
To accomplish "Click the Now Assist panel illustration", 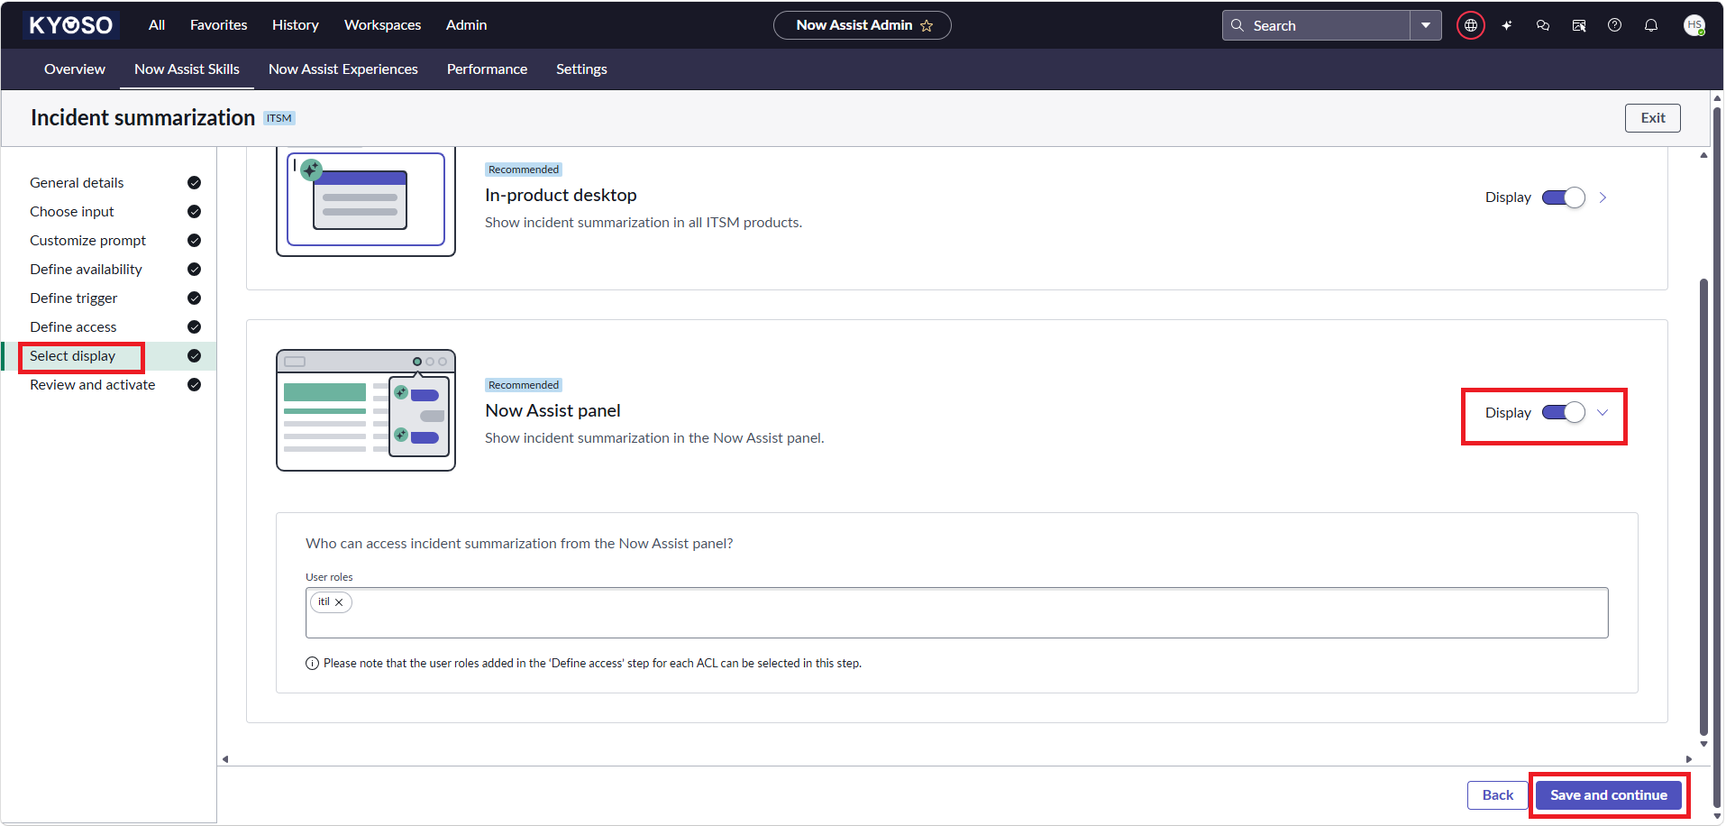I will click(366, 410).
